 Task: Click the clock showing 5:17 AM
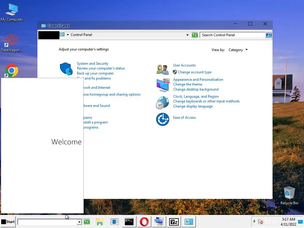[x=289, y=219]
